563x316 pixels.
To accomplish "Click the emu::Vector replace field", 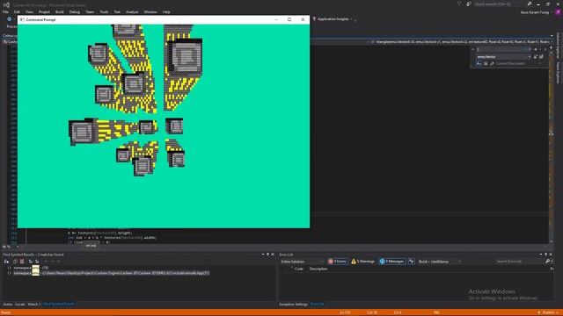I will [503, 56].
